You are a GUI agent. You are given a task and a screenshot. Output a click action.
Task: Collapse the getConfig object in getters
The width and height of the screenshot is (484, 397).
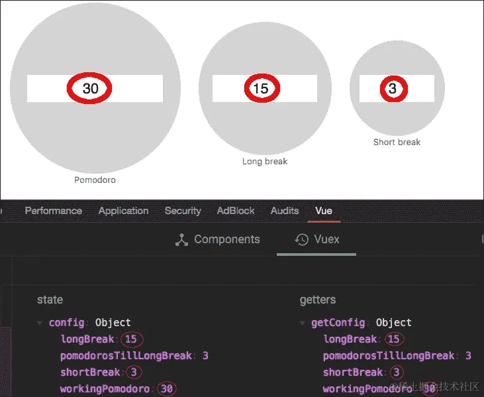tap(302, 323)
